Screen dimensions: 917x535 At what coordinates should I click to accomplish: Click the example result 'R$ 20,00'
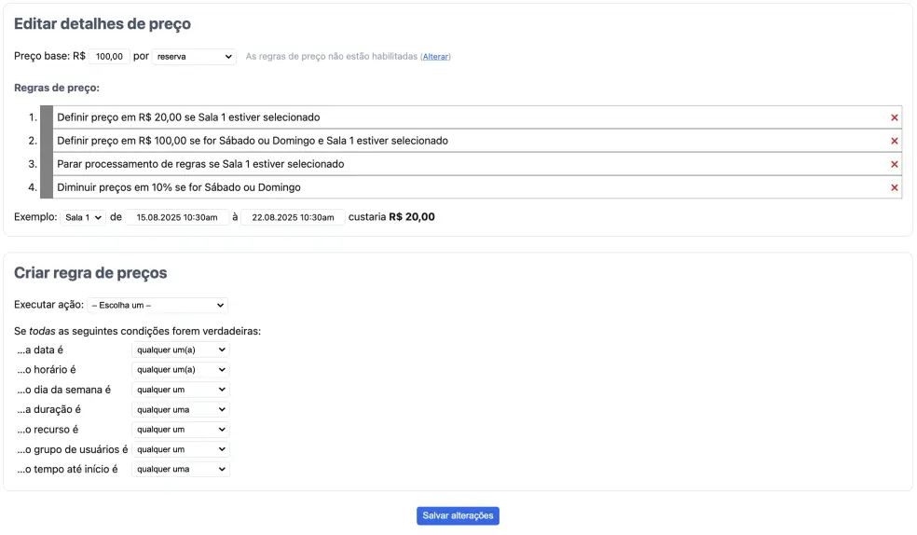click(412, 217)
